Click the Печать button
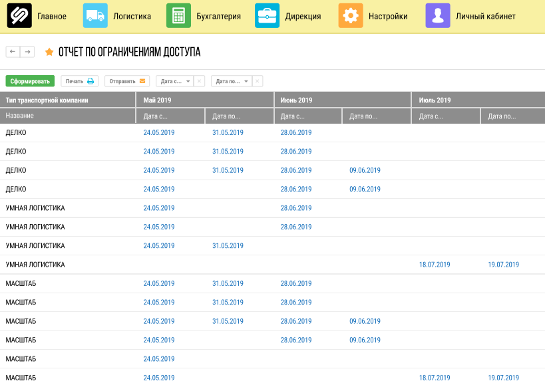The height and width of the screenshot is (389, 545). [80, 81]
